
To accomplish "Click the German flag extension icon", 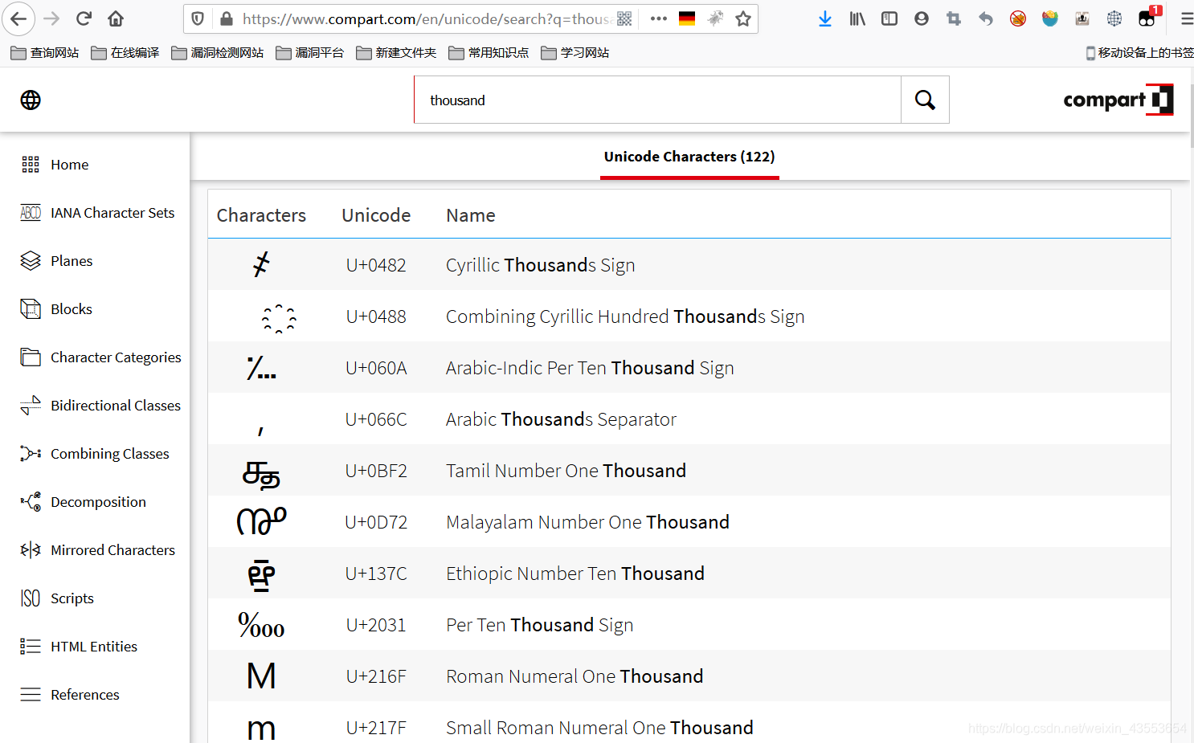I will pos(687,18).
